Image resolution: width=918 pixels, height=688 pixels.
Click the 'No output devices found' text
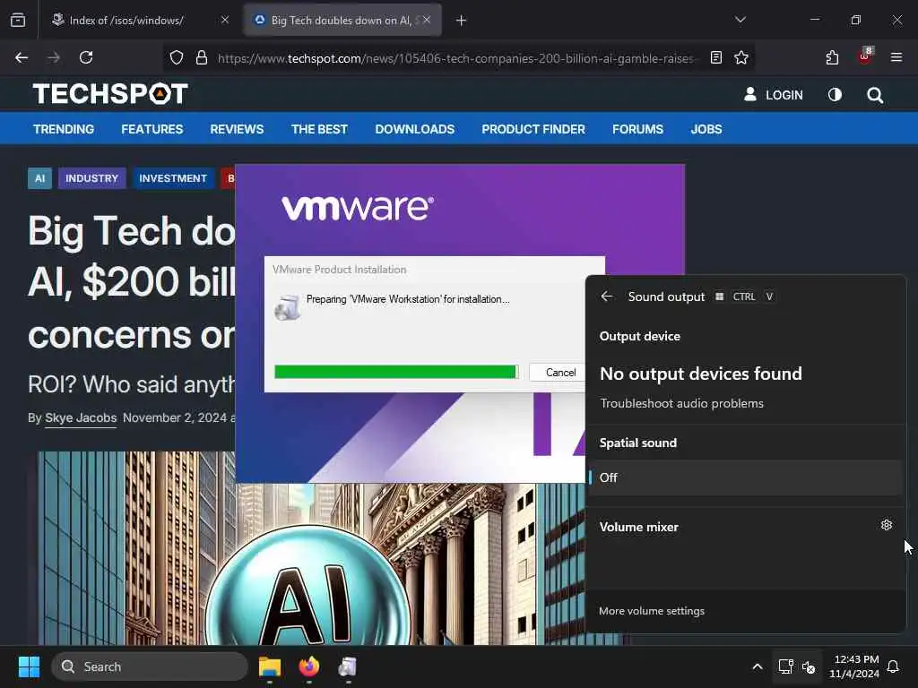(x=701, y=374)
